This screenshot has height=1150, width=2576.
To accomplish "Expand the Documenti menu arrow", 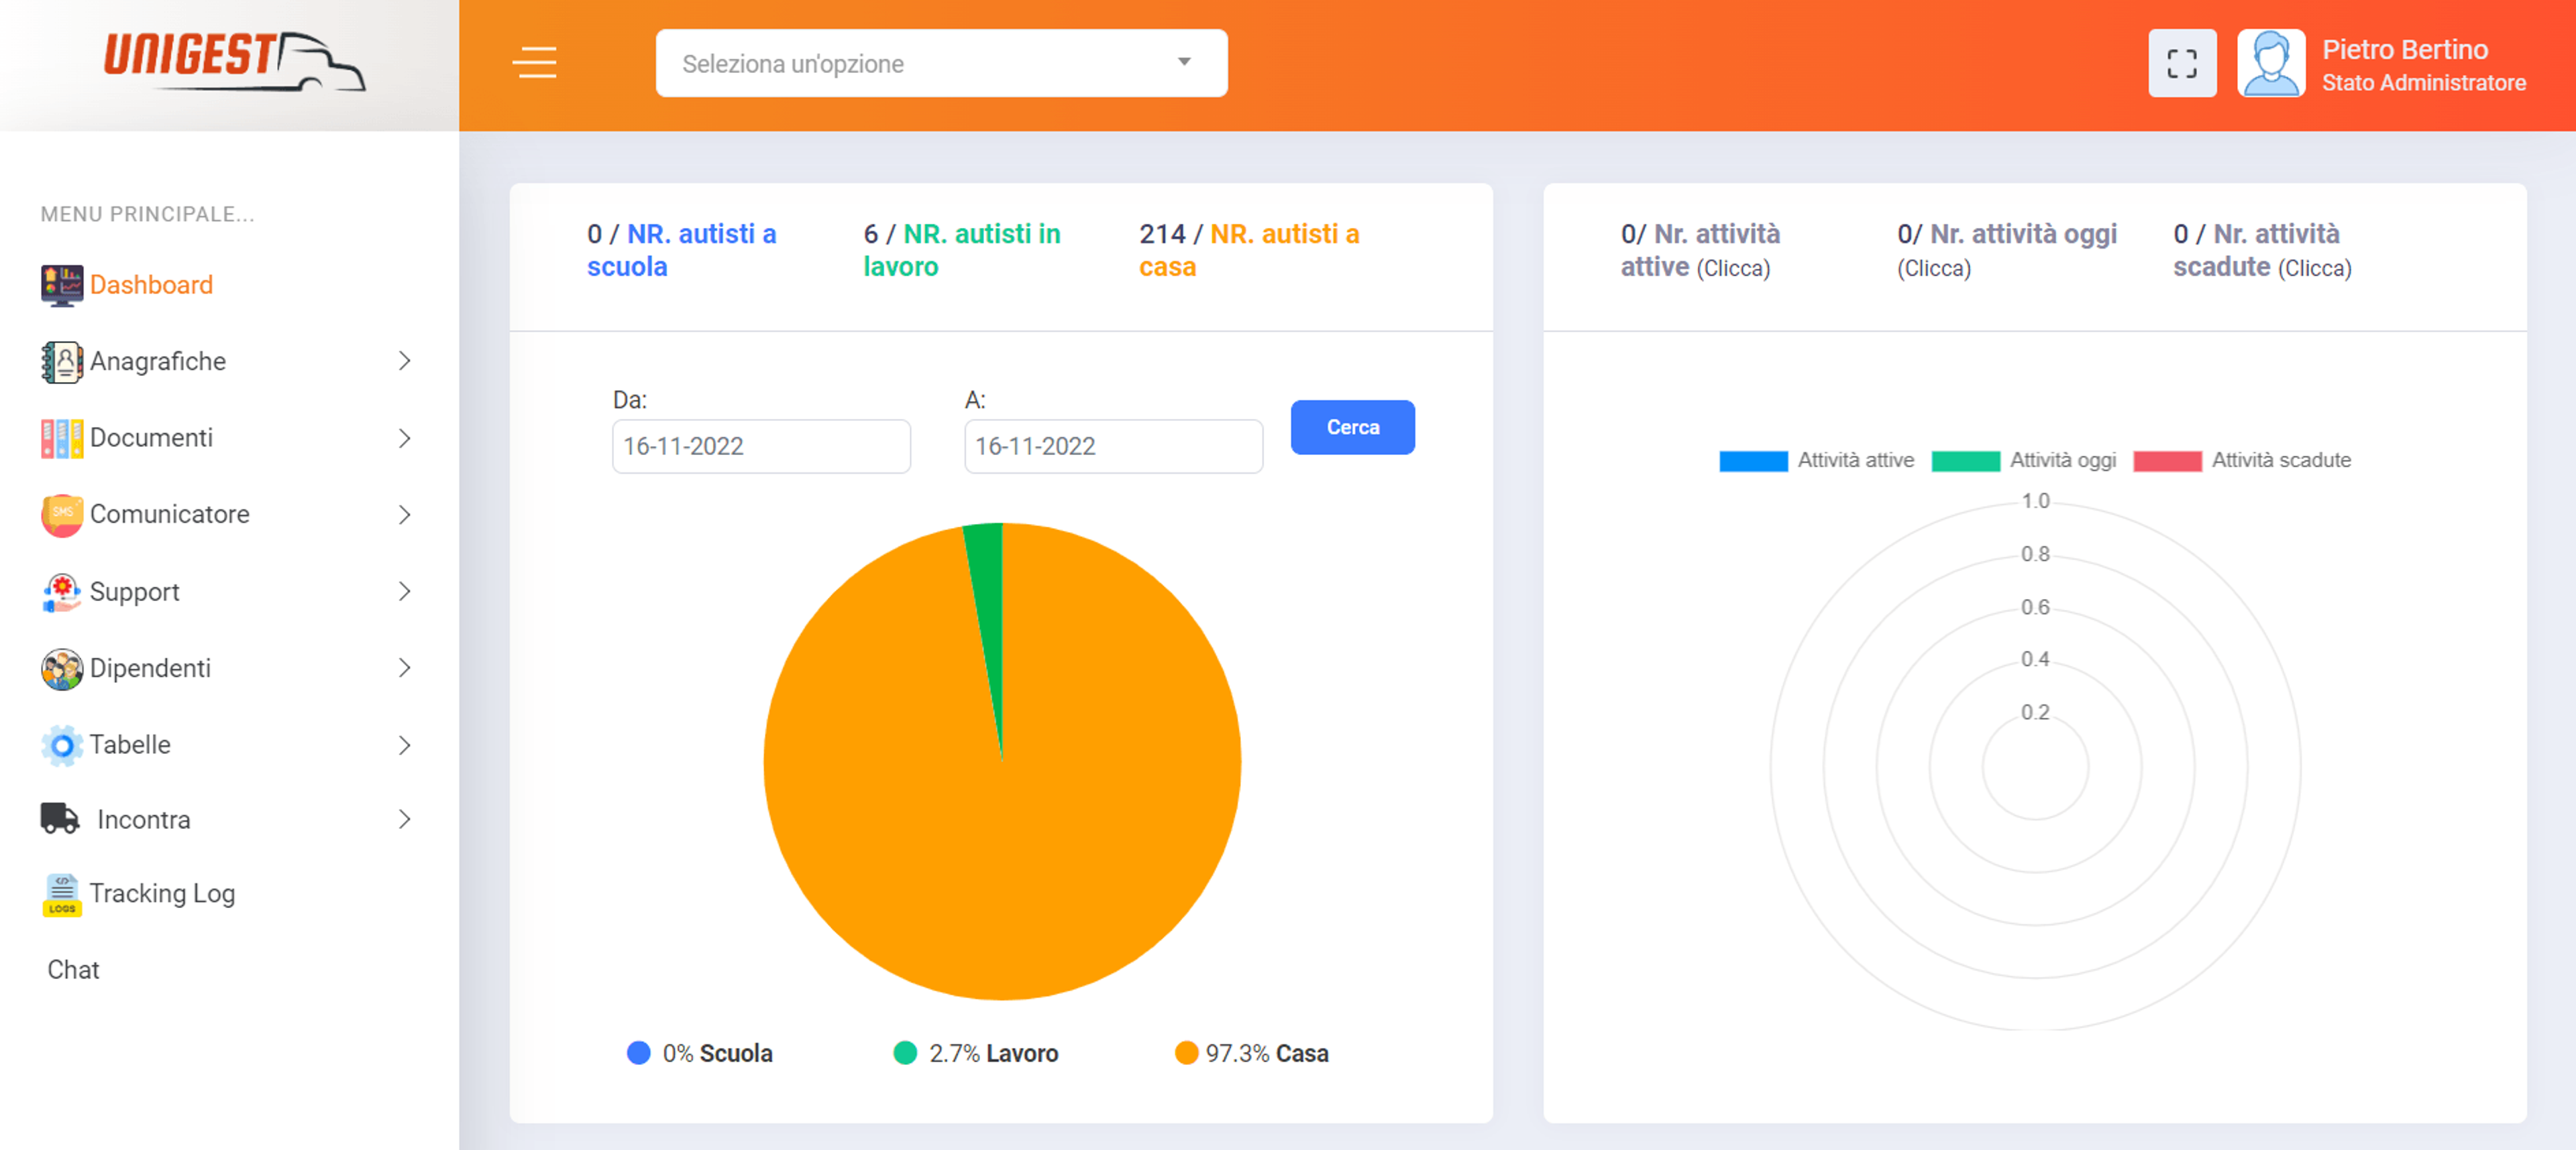I will click(406, 438).
